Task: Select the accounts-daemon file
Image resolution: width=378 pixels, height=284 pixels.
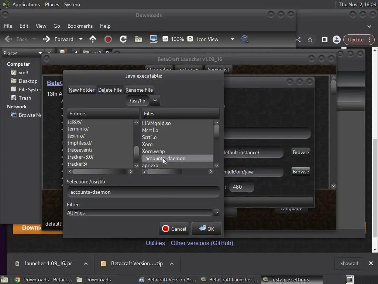Action: point(178,158)
